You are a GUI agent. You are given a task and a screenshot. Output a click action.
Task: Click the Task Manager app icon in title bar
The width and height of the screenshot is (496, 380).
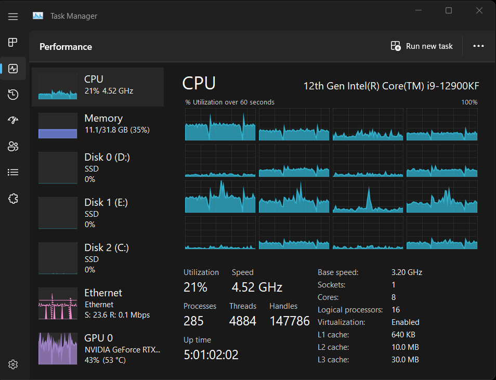click(x=38, y=16)
